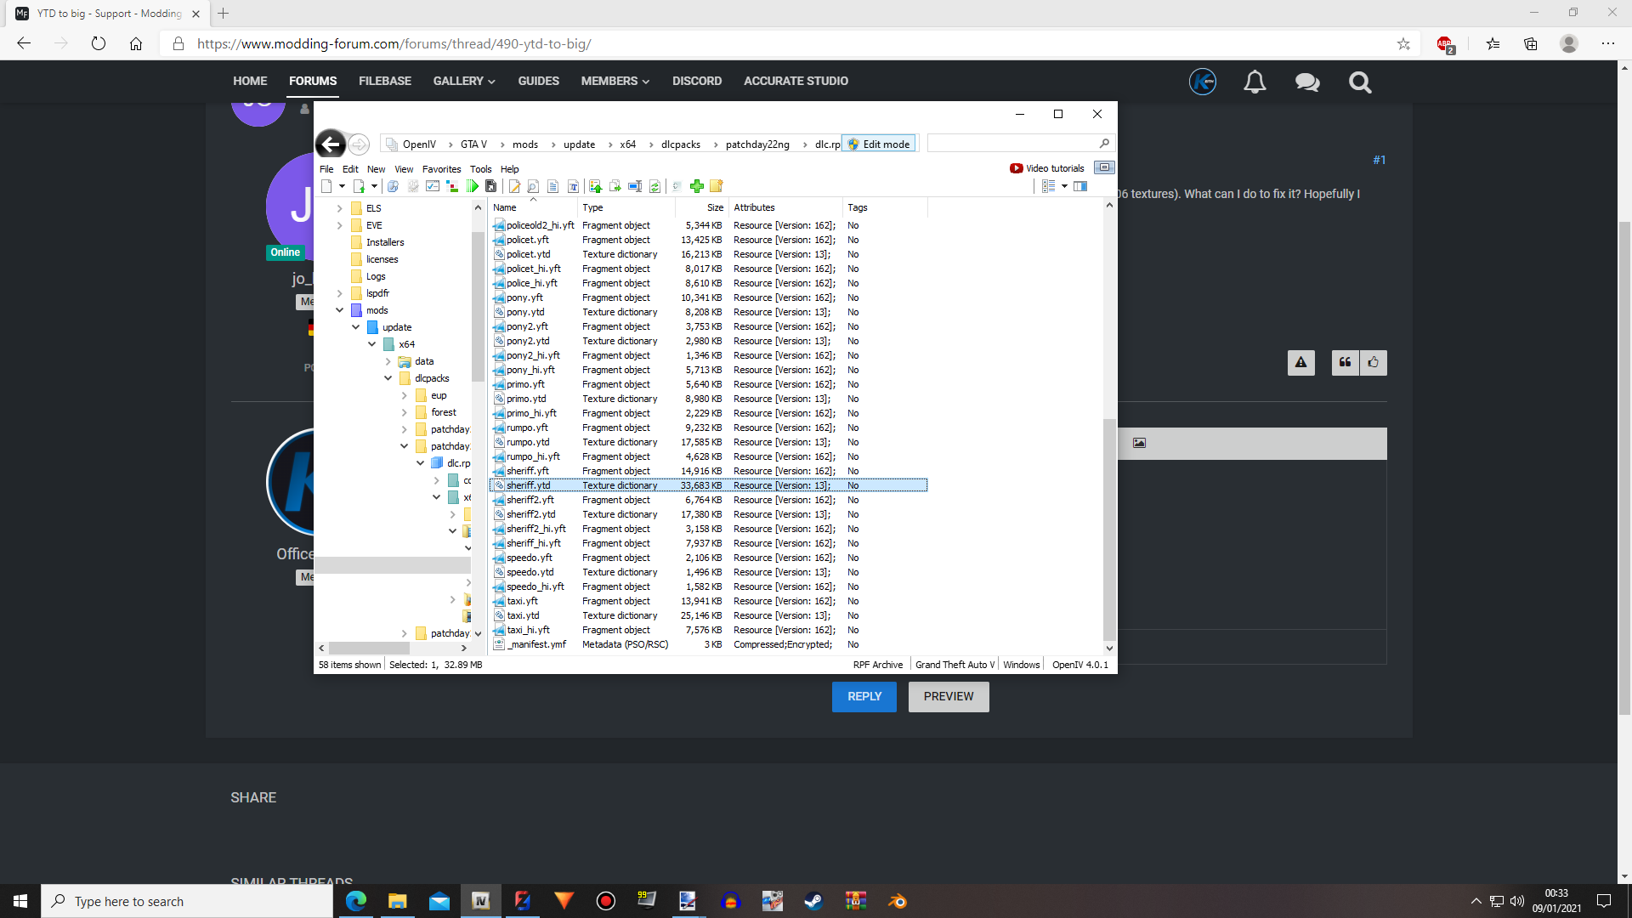Open Steam from the taskbar

[x=813, y=901]
